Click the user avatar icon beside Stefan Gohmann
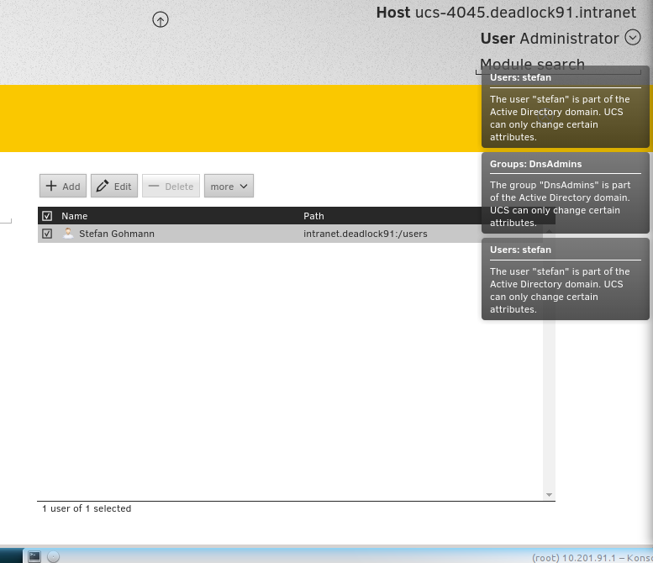Viewport: 653px width, 563px height. click(x=68, y=234)
